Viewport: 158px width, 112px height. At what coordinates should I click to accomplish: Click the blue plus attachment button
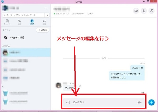151,102
